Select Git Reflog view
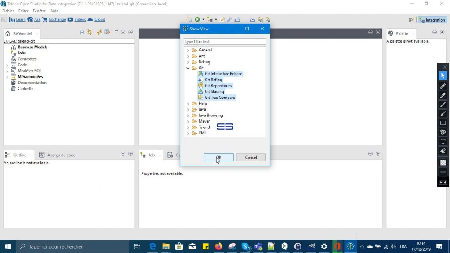This screenshot has width=450, height=253. [x=210, y=80]
